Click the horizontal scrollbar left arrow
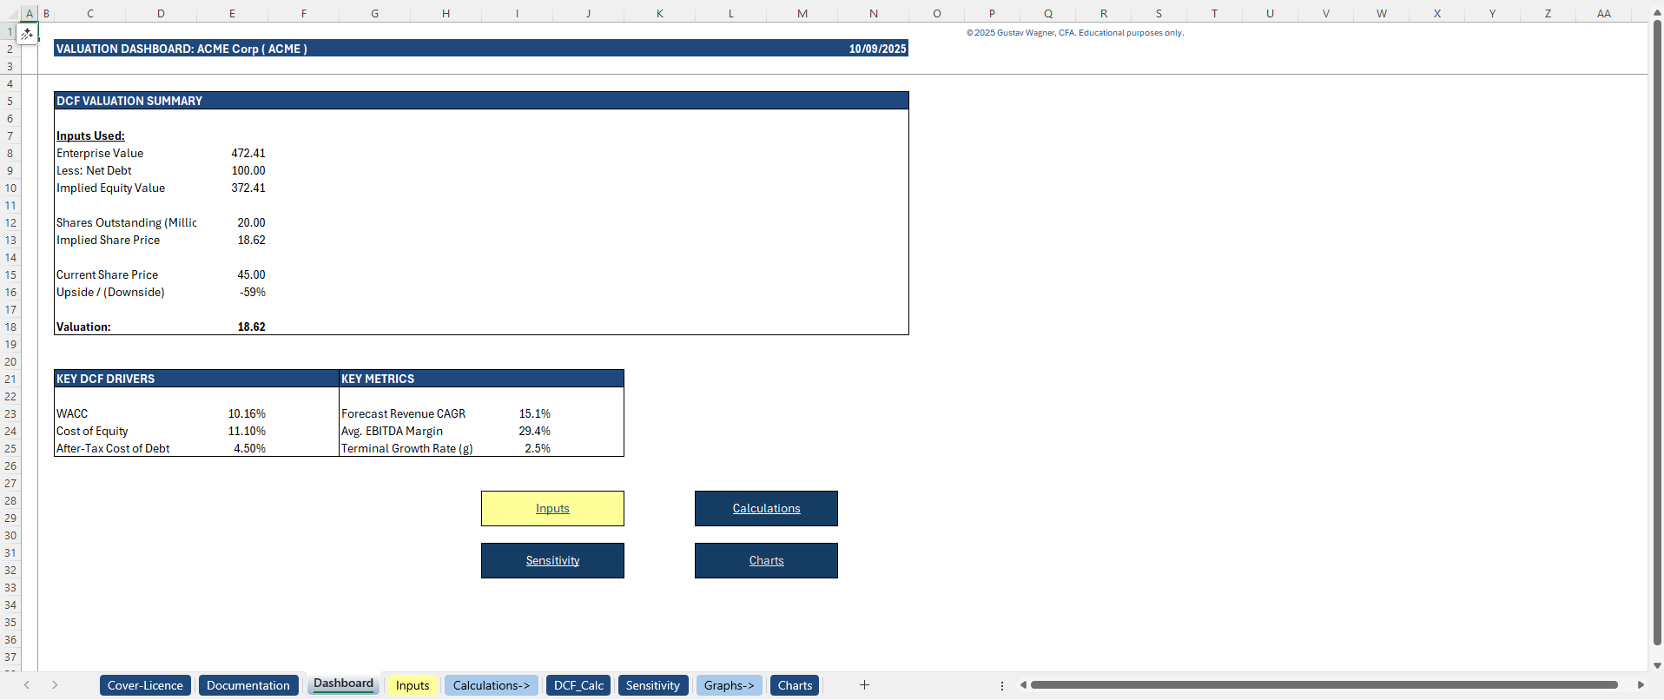The width and height of the screenshot is (1664, 700). (x=1023, y=685)
